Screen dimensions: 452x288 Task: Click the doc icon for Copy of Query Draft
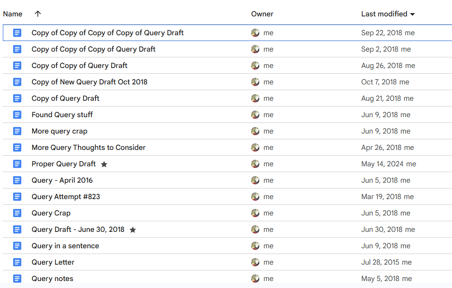pyautogui.click(x=17, y=98)
